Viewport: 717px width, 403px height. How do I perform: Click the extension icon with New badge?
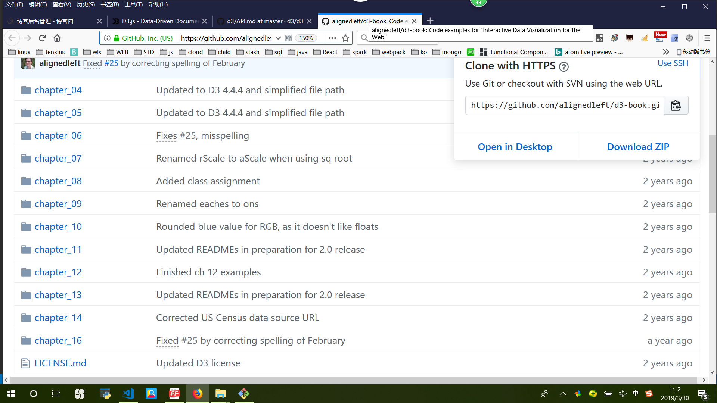660,37
